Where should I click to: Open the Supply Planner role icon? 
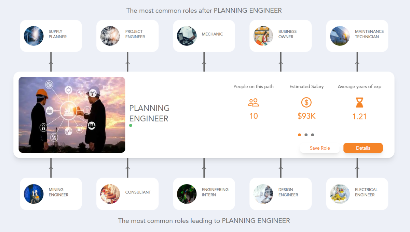tap(33, 36)
